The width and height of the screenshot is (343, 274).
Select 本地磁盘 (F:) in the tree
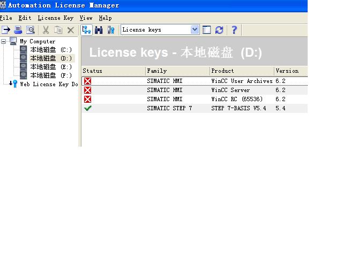point(51,75)
